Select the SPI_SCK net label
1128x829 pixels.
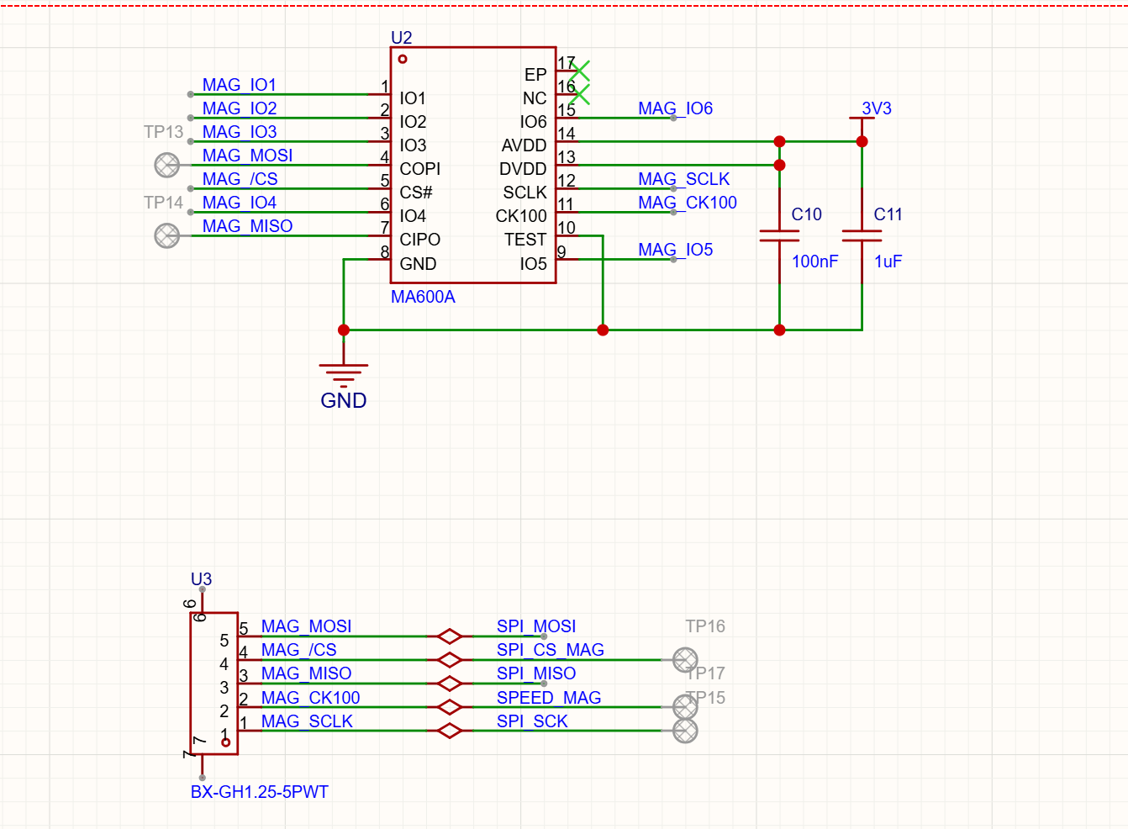coord(532,721)
